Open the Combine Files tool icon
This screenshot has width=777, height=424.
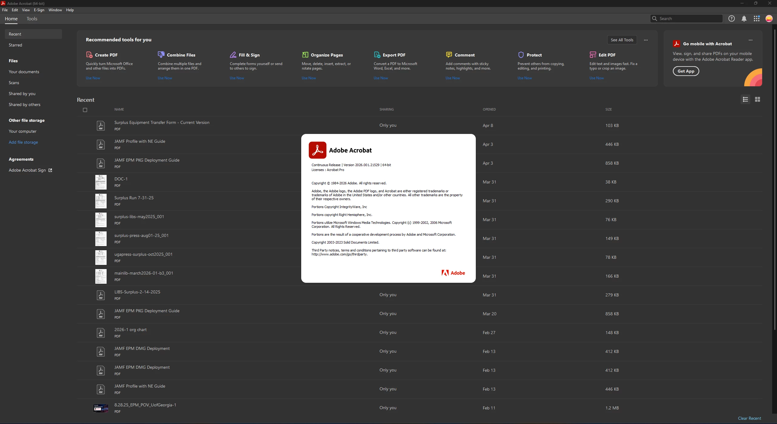point(161,55)
